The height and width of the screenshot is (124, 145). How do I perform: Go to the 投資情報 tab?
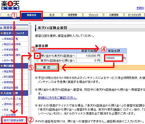click(72, 15)
